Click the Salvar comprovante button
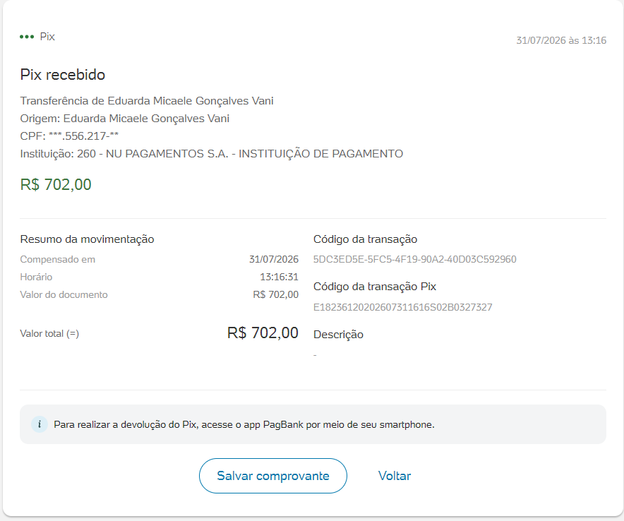The image size is (624, 521). (x=273, y=476)
